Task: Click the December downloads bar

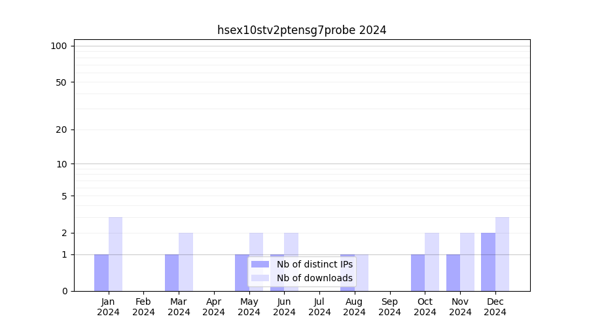Action: click(502, 254)
